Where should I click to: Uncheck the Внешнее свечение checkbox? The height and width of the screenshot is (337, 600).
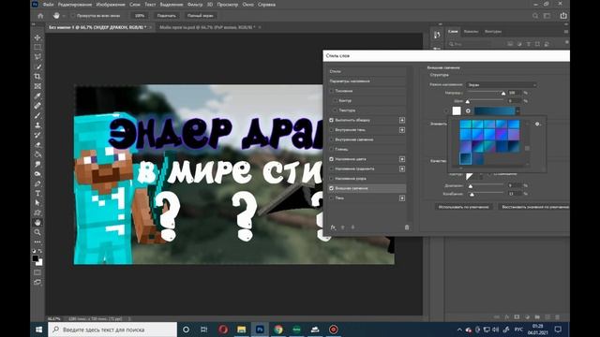click(x=331, y=188)
